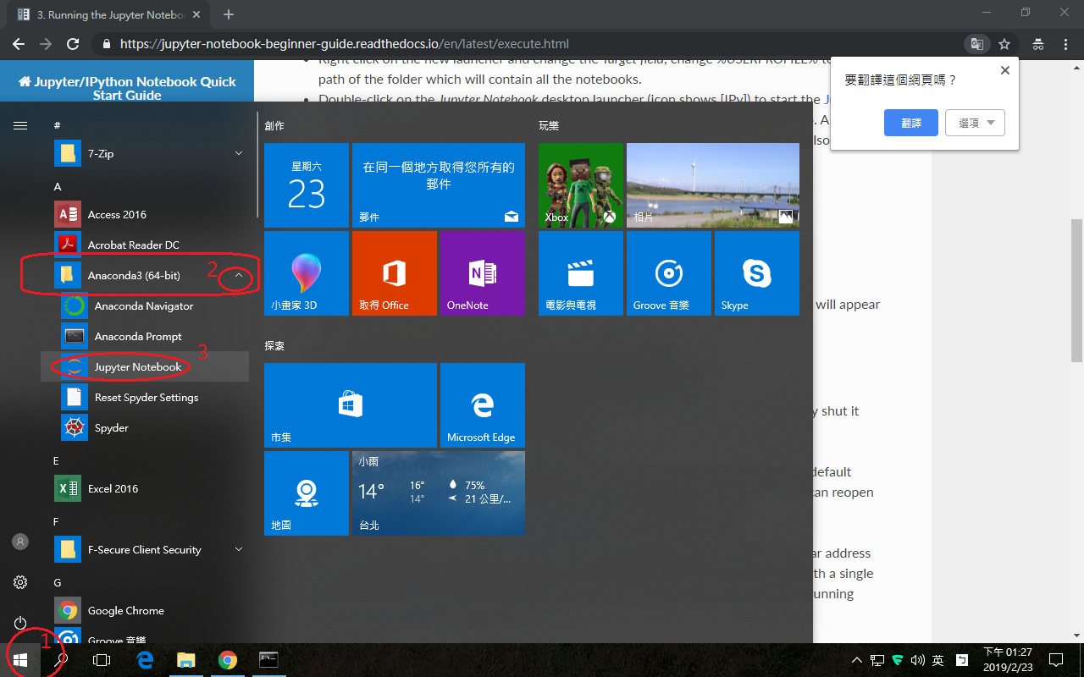Open a new Chrome tab
The height and width of the screenshot is (677, 1084).
229,14
